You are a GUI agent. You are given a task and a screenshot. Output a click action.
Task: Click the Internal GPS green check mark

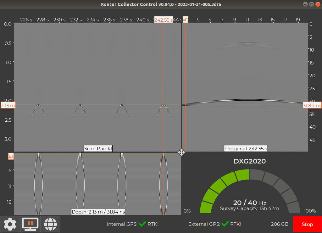(142, 224)
